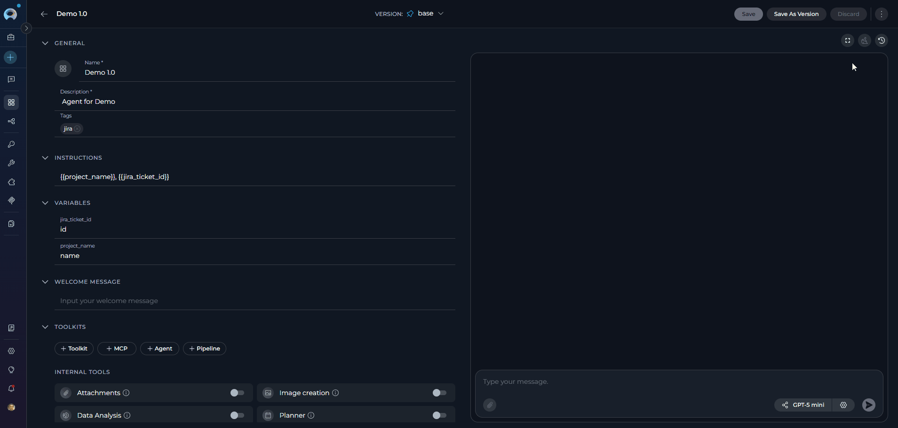This screenshot has height=428, width=898.
Task: Click the bell notifications icon in sidebar
Action: click(11, 389)
